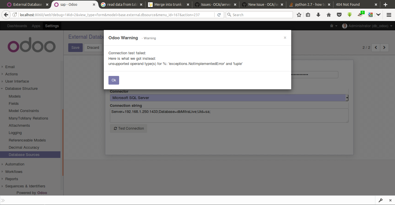
Task: Click the S3 extension icon
Action: 370,15
